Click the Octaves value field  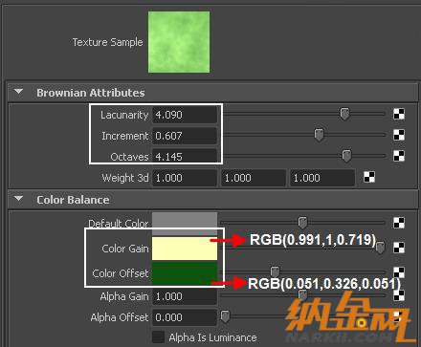(x=185, y=157)
